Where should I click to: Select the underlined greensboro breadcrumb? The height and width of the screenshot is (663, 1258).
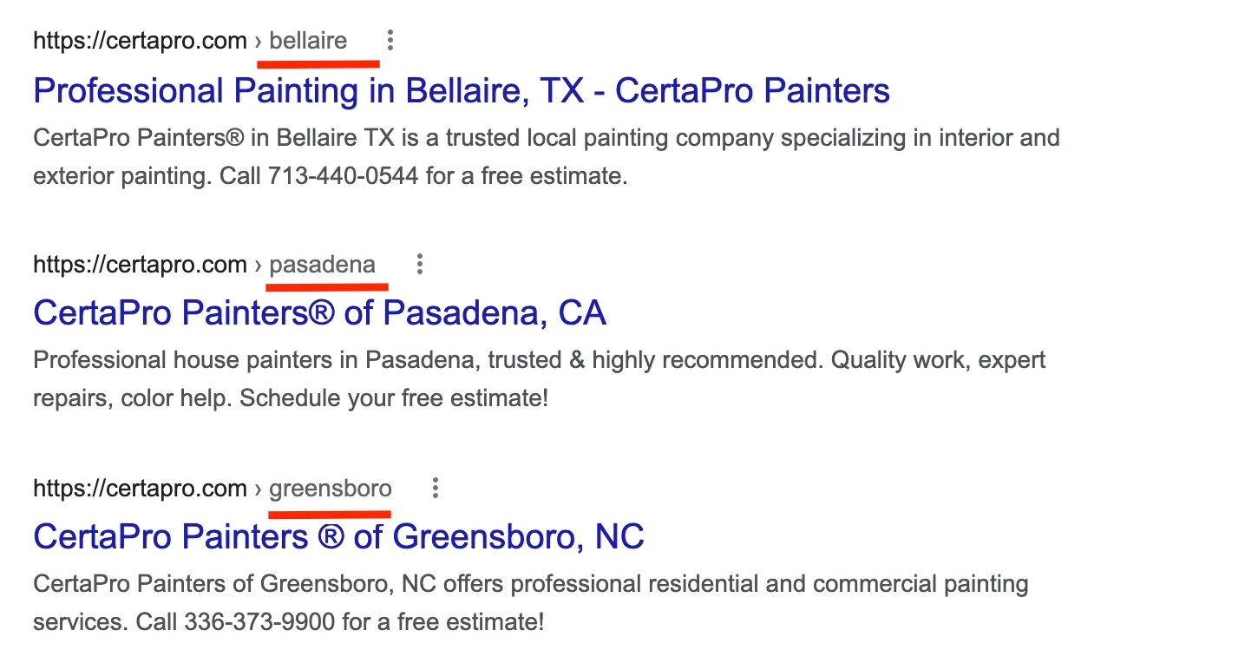click(330, 489)
